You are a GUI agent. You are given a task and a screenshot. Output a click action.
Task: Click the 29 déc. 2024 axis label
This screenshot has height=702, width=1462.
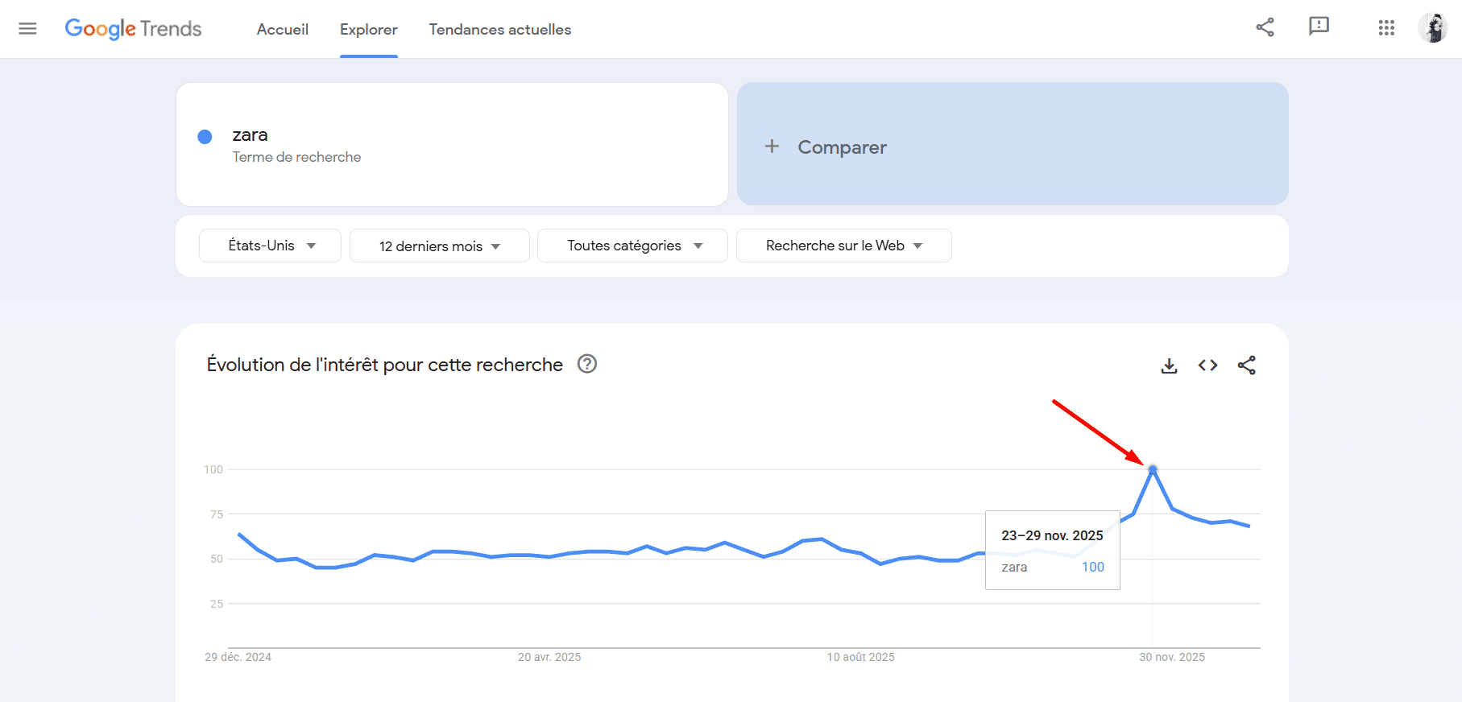(238, 657)
